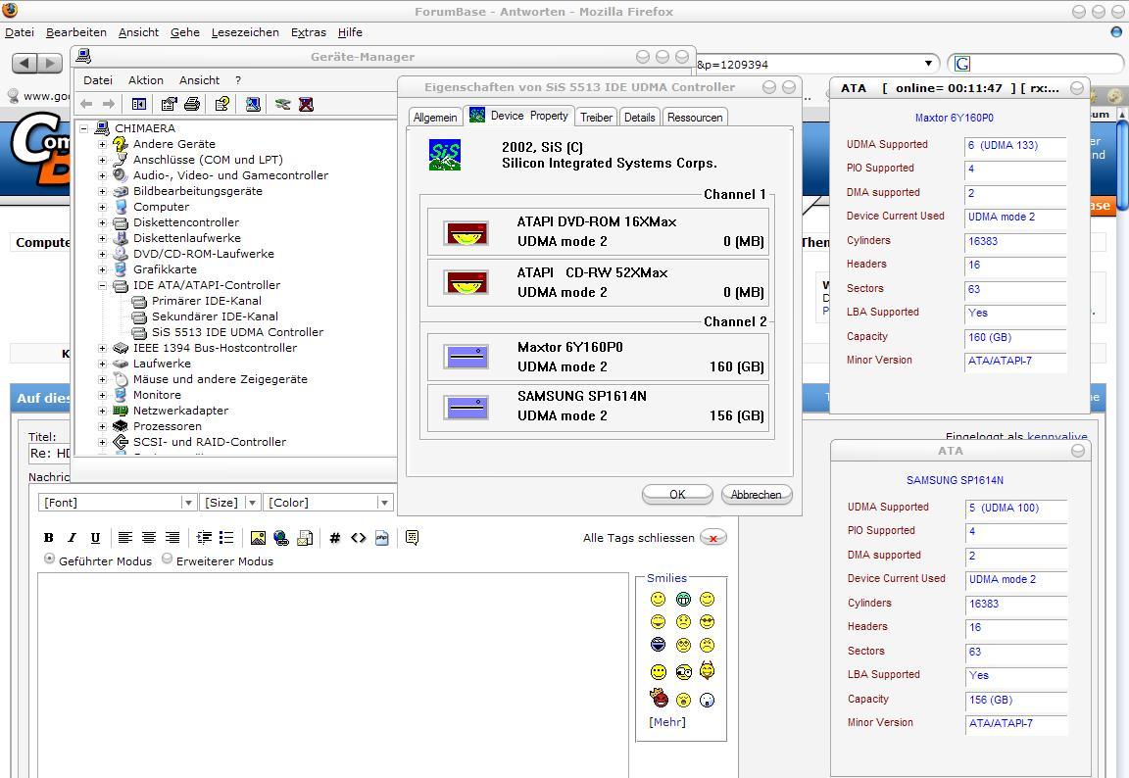Click the Italic formatting icon

(x=72, y=538)
